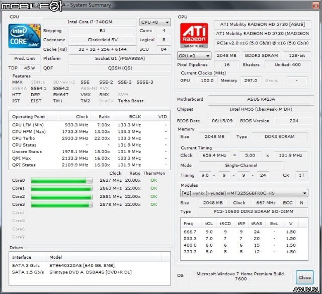
Task: Click the Single-Channel mode field
Action: 241,166
